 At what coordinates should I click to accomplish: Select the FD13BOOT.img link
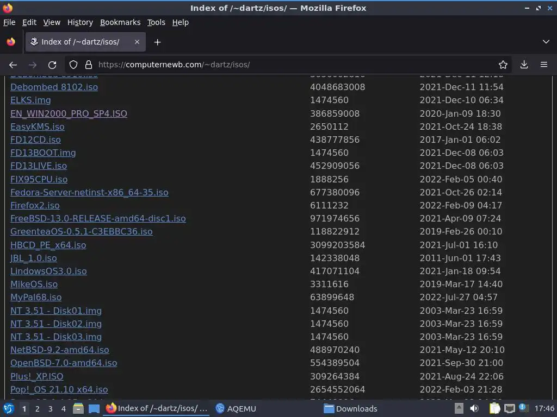(x=43, y=153)
